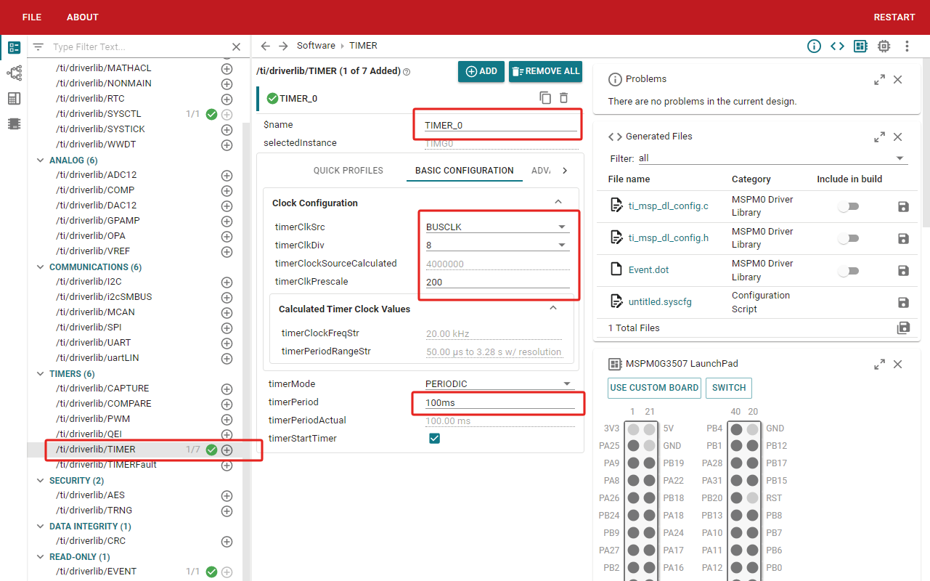The height and width of the screenshot is (581, 930).
Task: Collapse the COMMUNICATIONS category
Action: point(40,267)
